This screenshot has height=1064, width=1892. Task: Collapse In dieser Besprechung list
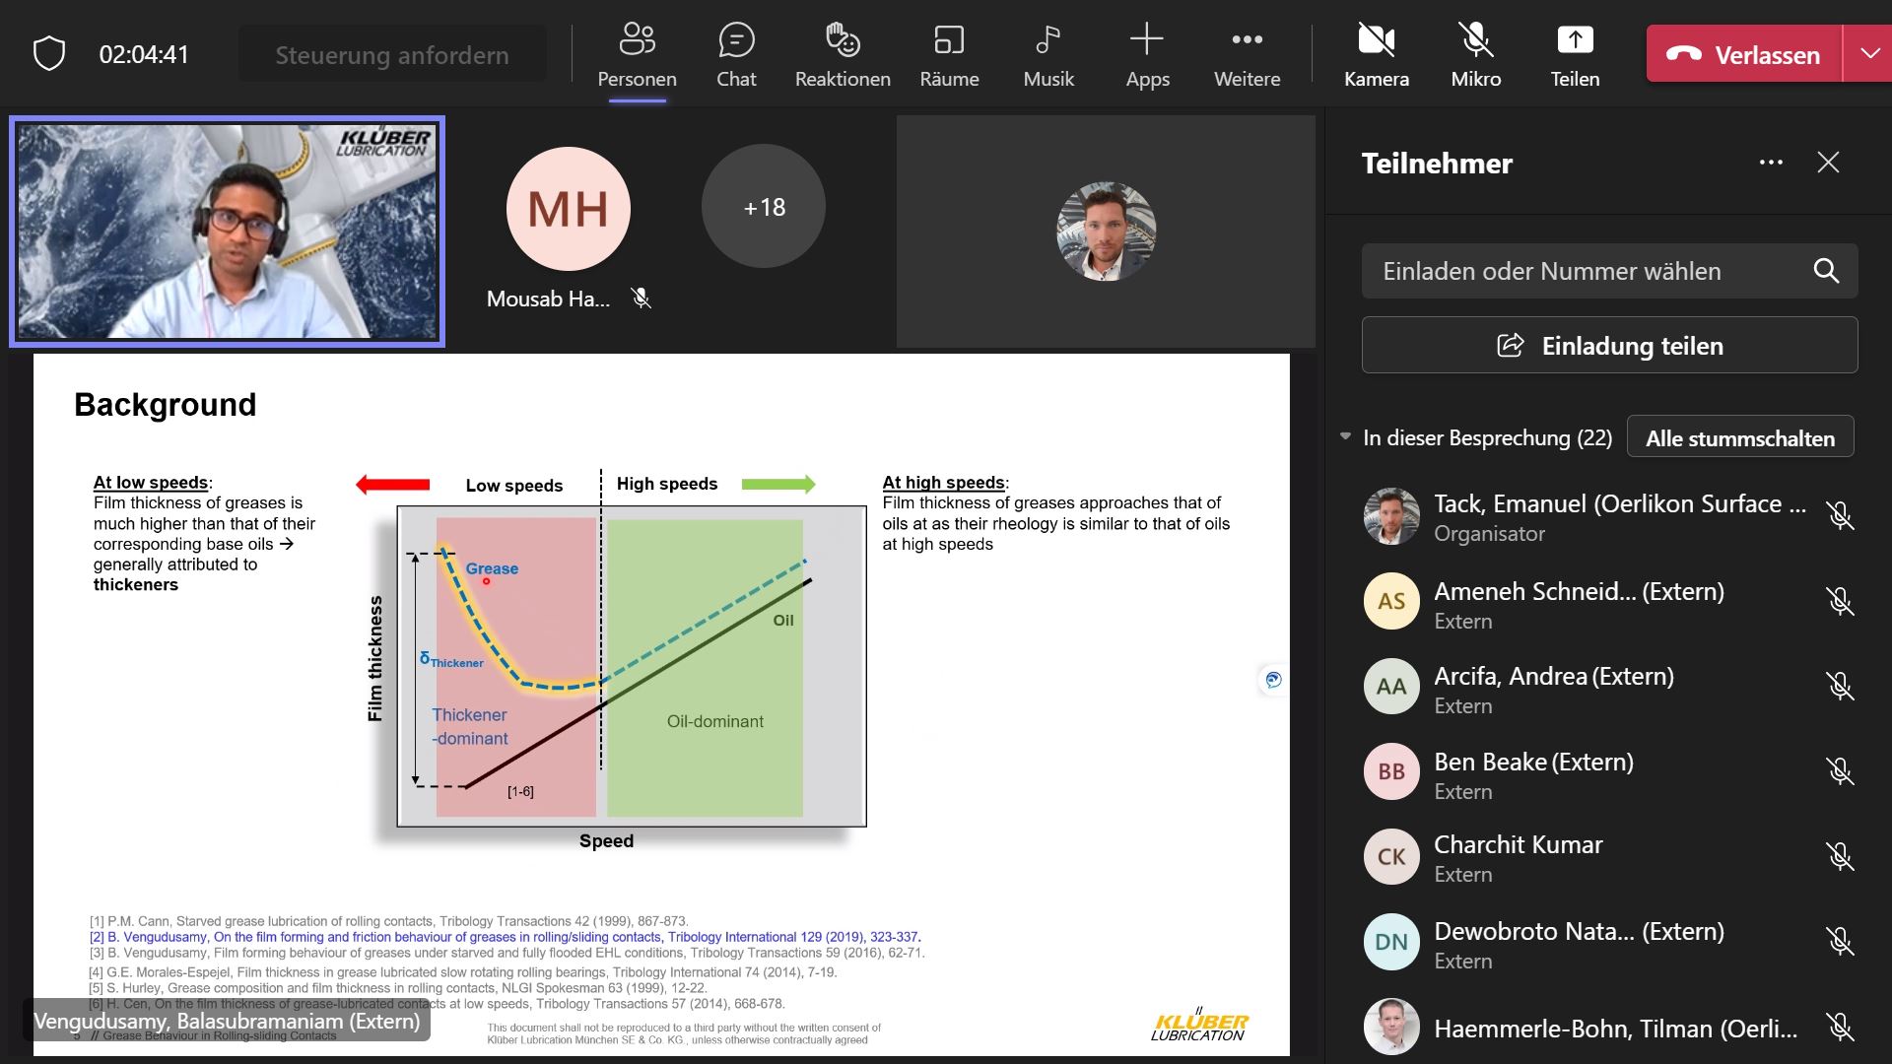click(1346, 436)
